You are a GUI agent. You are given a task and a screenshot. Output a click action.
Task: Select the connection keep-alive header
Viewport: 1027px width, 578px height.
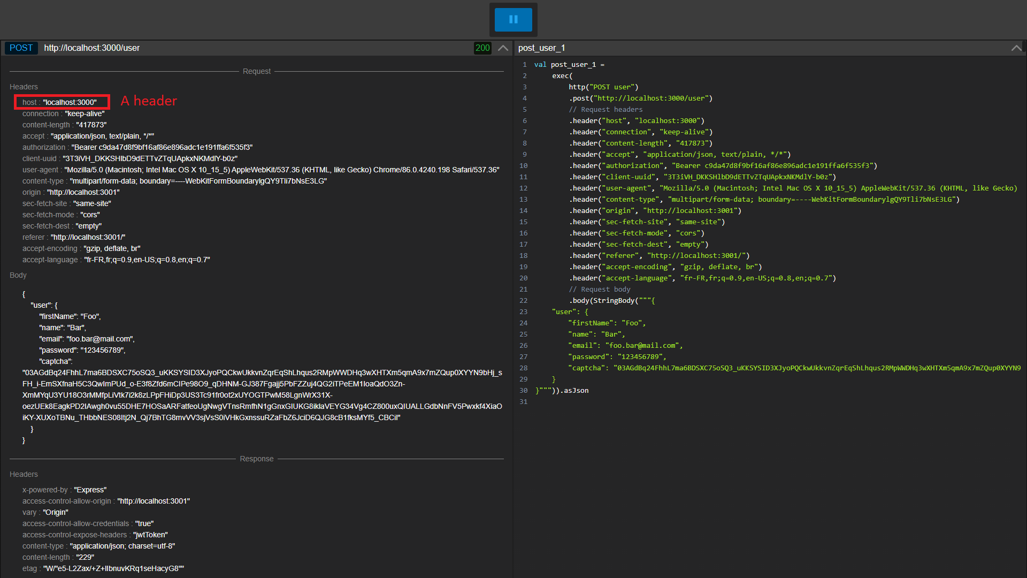[63, 113]
